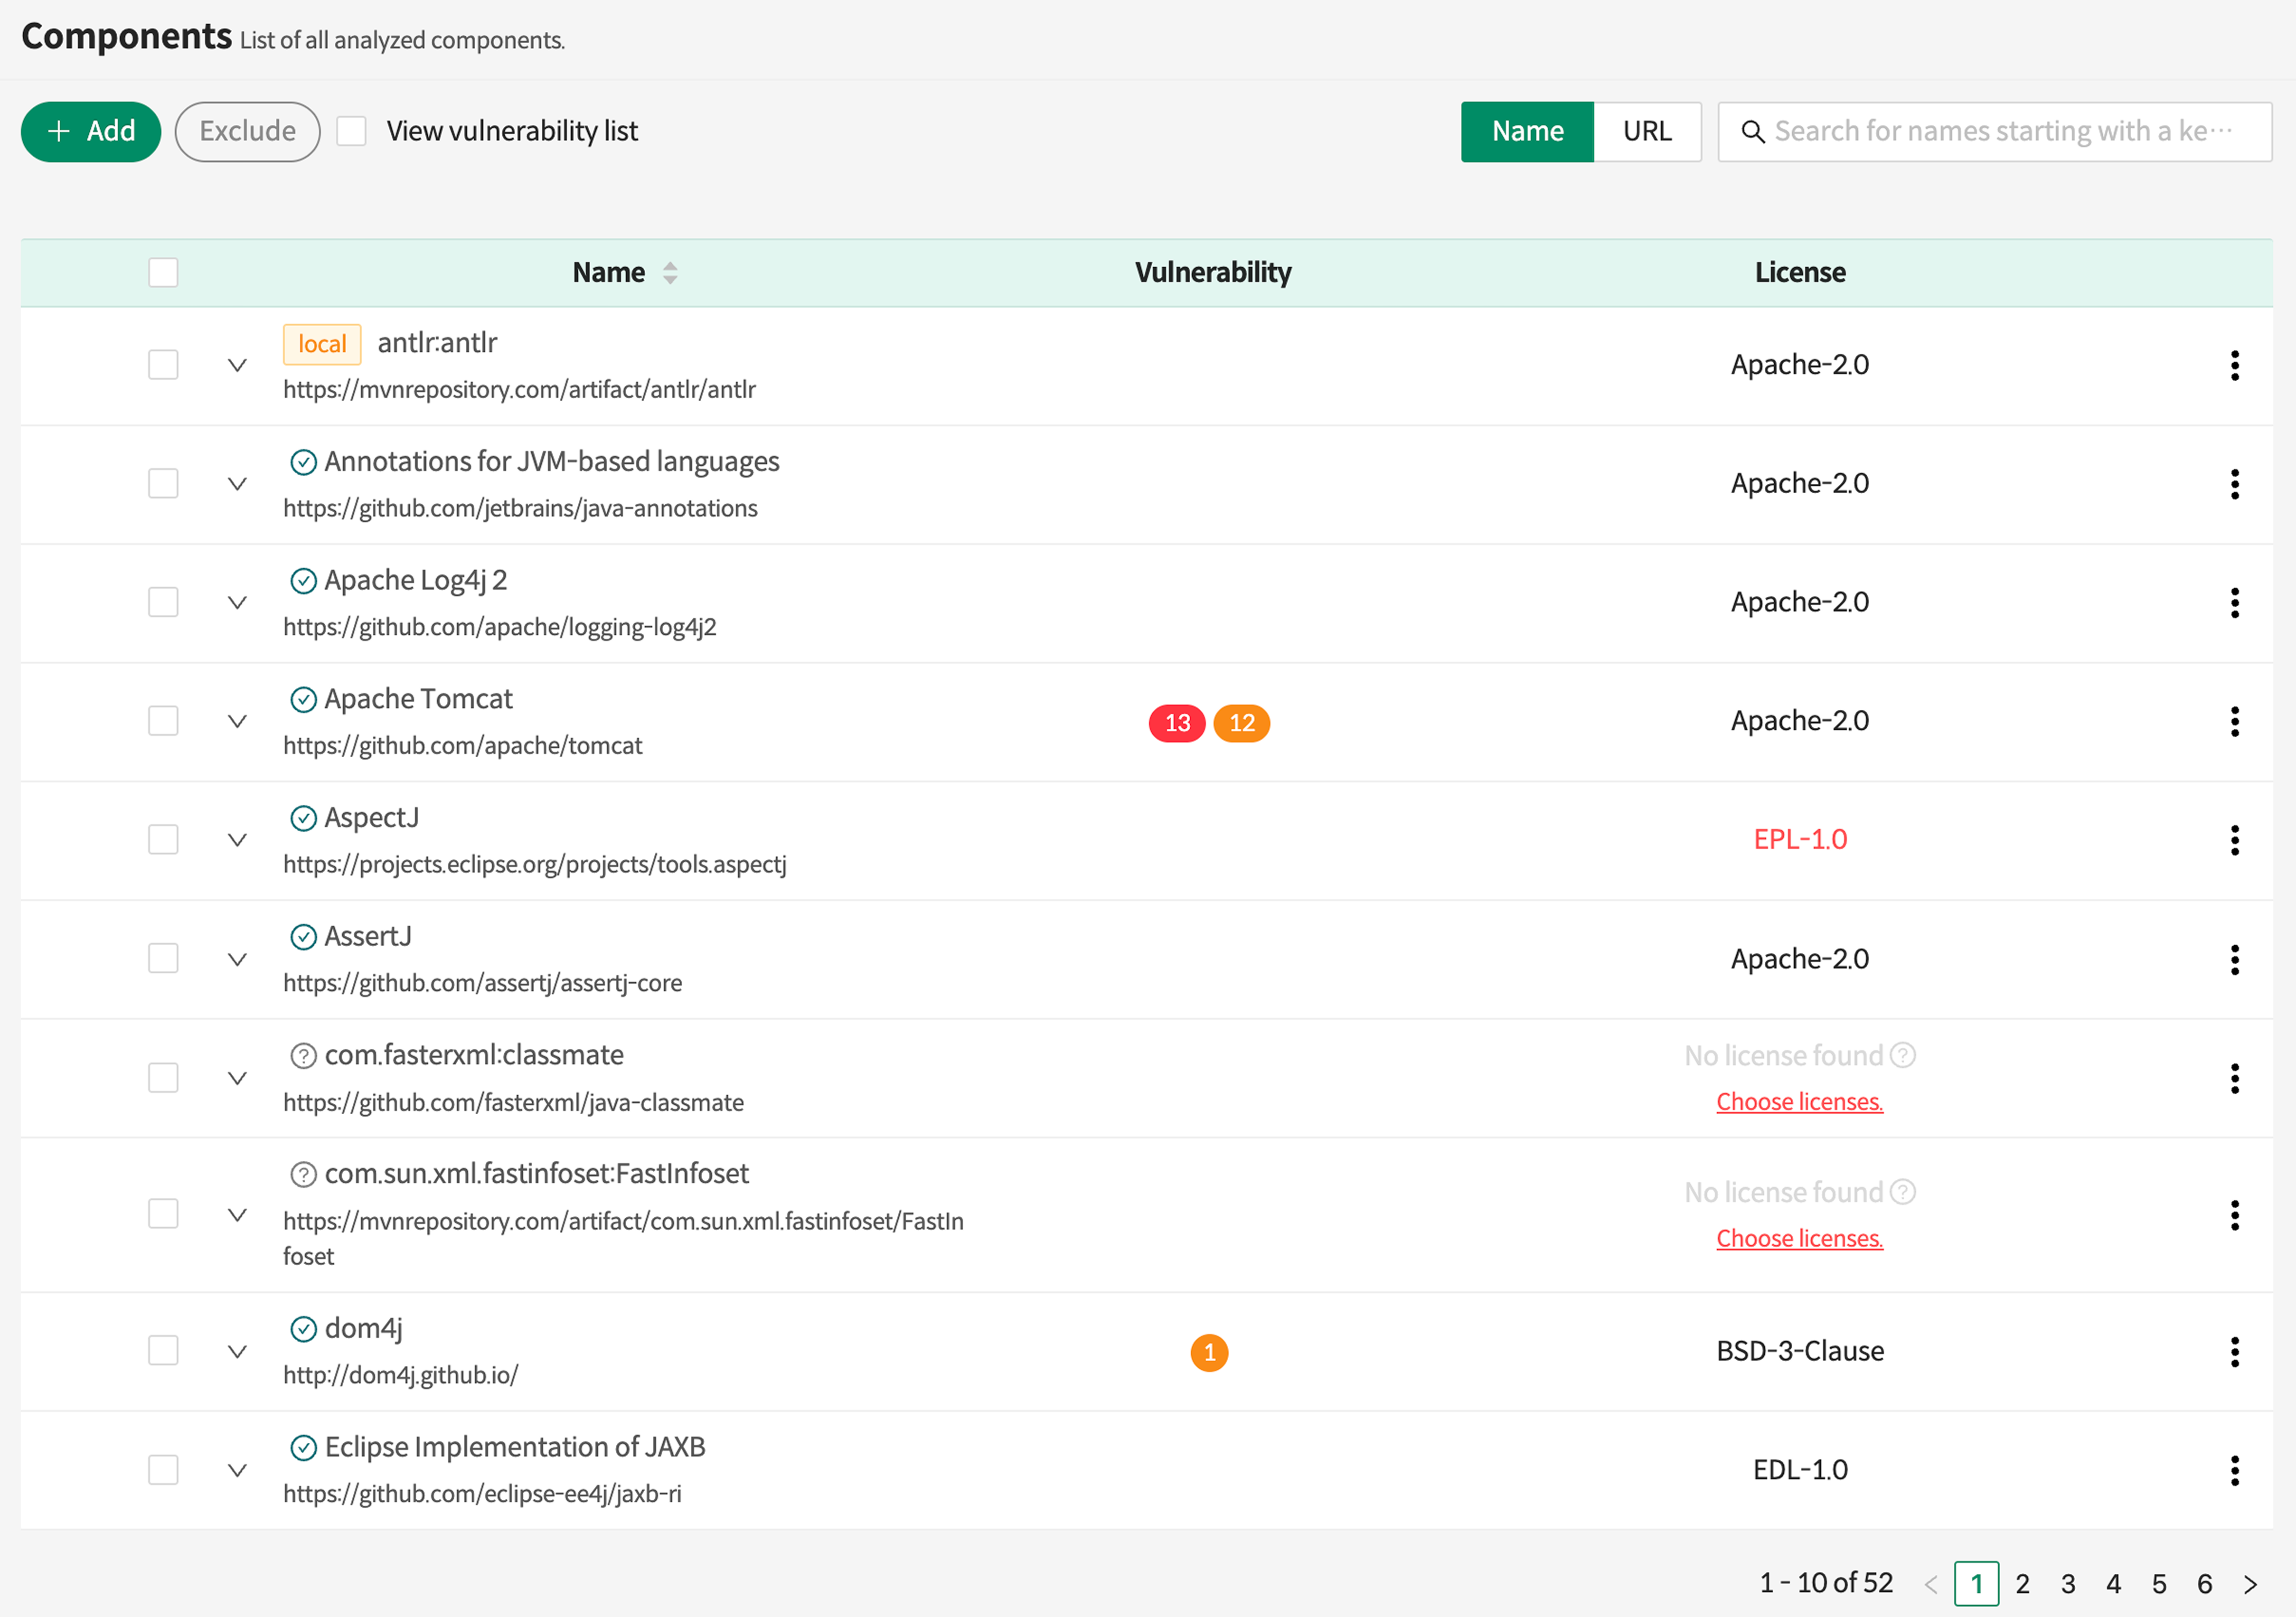Viewport: 2296px width, 1617px height.
Task: Click help icon next to classmate's No license found
Action: tap(1903, 1055)
